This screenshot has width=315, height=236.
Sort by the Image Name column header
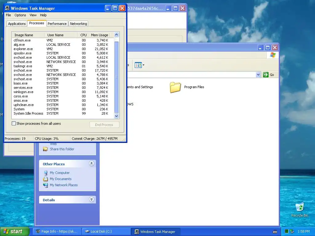tap(28, 35)
